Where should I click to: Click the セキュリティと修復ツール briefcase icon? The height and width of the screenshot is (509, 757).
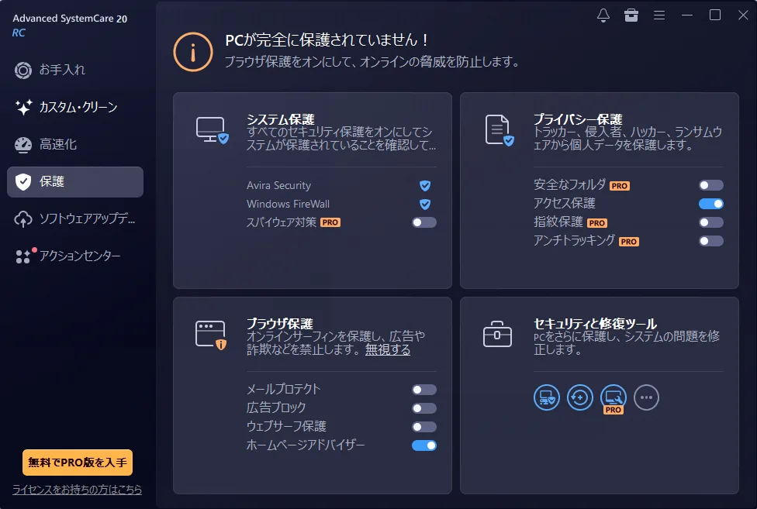[x=497, y=334]
